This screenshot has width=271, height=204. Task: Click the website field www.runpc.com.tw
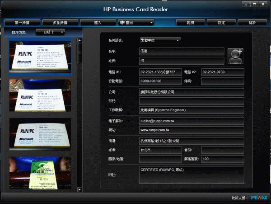[192, 130]
